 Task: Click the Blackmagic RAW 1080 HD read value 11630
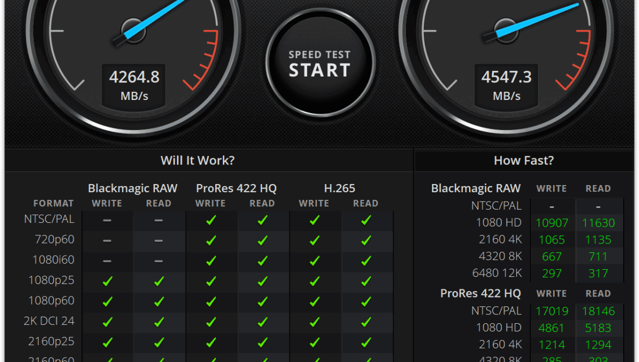[x=598, y=223]
